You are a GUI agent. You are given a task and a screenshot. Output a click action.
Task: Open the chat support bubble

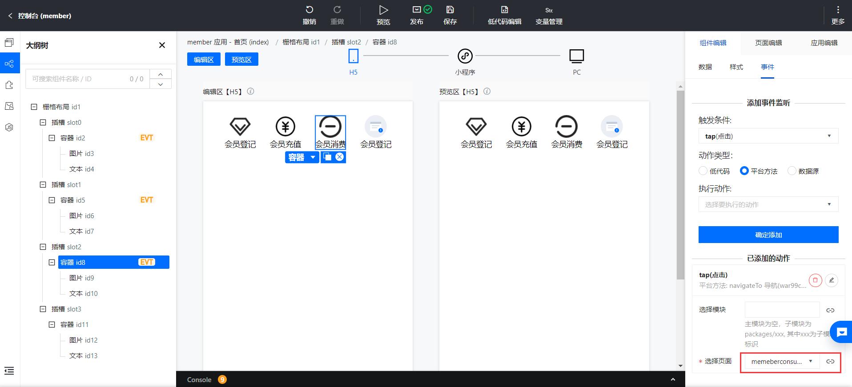[841, 332]
